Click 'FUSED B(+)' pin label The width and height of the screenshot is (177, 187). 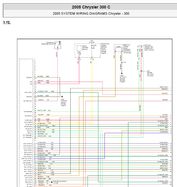pos(28,120)
